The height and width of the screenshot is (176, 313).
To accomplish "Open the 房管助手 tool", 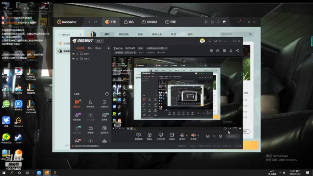I will click(90, 104).
